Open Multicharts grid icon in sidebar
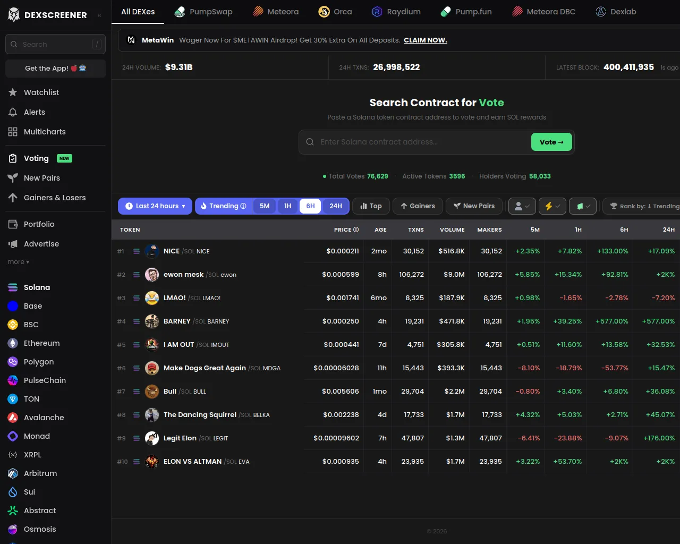Screen dimensions: 680x544 [x=13, y=132]
